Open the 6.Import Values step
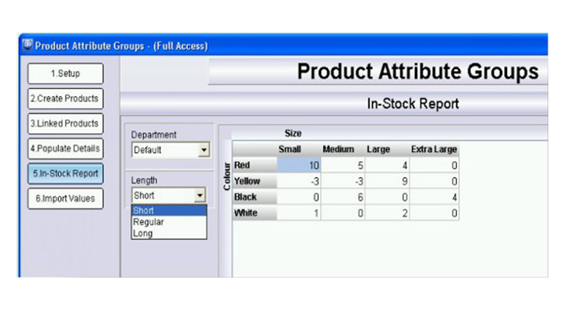 tap(66, 198)
